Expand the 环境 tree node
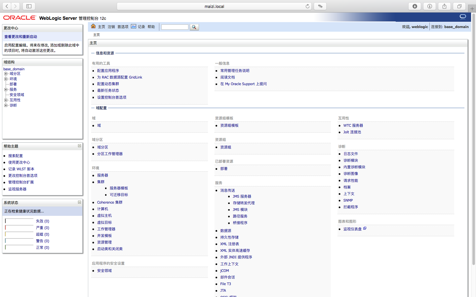 pos(6,79)
